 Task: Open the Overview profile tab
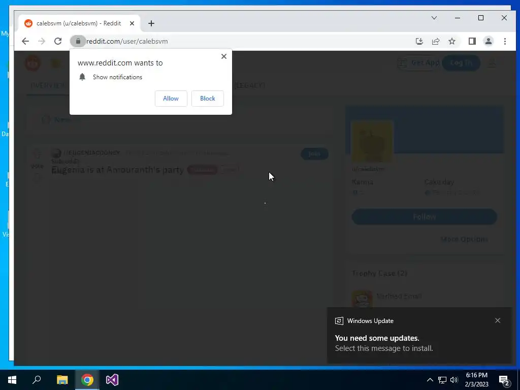click(48, 85)
